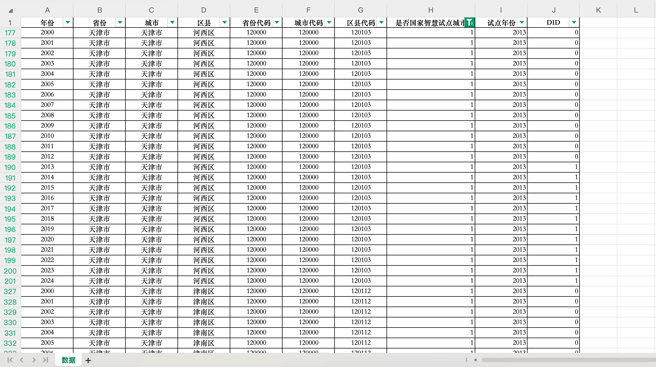Expand the 城市 filter dropdown
The height and width of the screenshot is (367, 656).
172,23
